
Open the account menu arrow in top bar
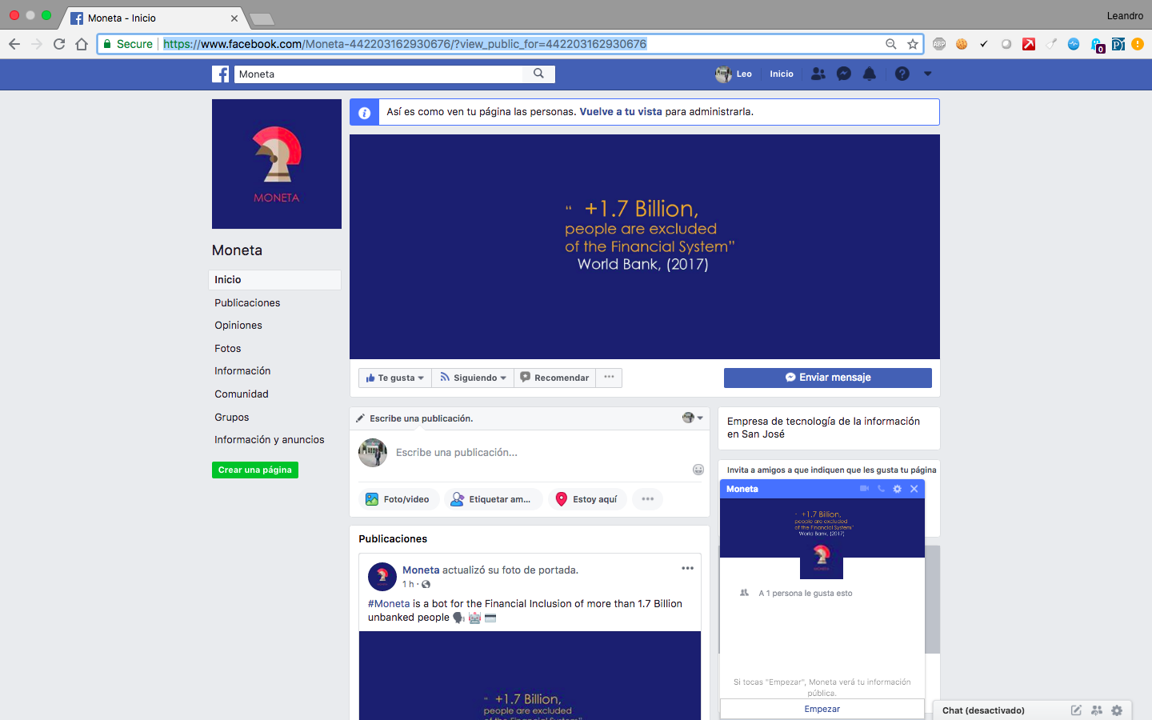click(x=928, y=74)
